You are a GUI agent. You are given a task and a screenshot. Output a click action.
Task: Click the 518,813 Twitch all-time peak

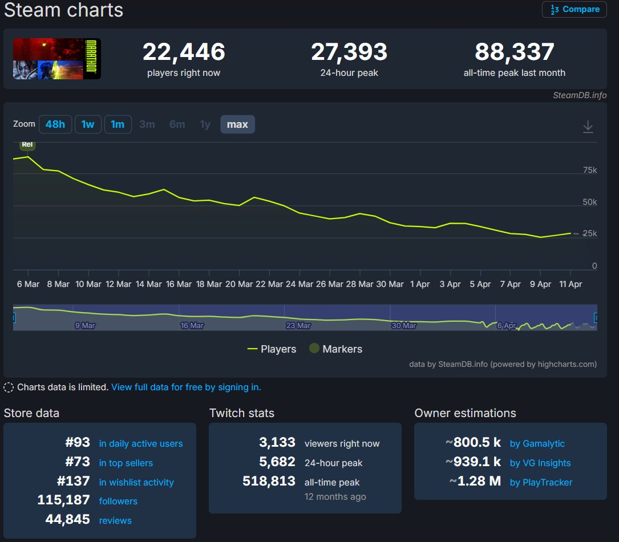[269, 481]
